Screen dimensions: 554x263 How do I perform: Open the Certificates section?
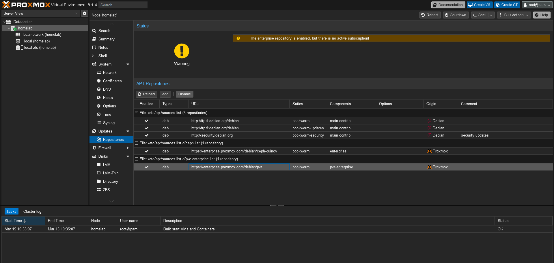click(x=99, y=81)
